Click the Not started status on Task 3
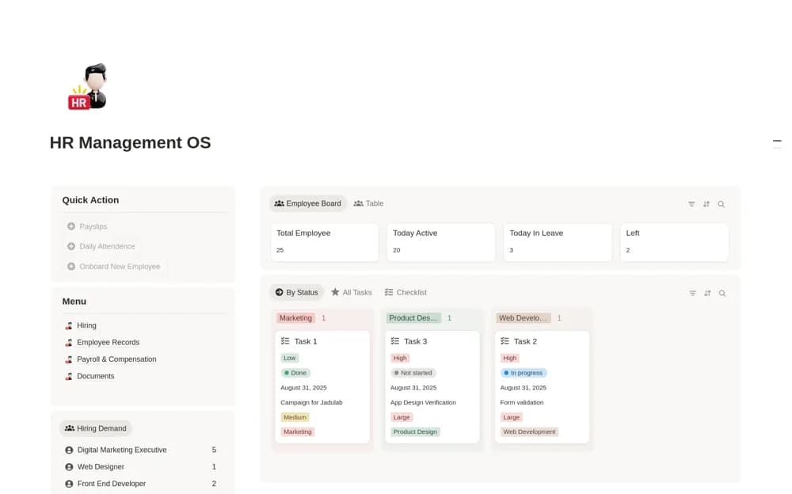Image resolution: width=792 pixels, height=494 pixels. click(x=413, y=373)
